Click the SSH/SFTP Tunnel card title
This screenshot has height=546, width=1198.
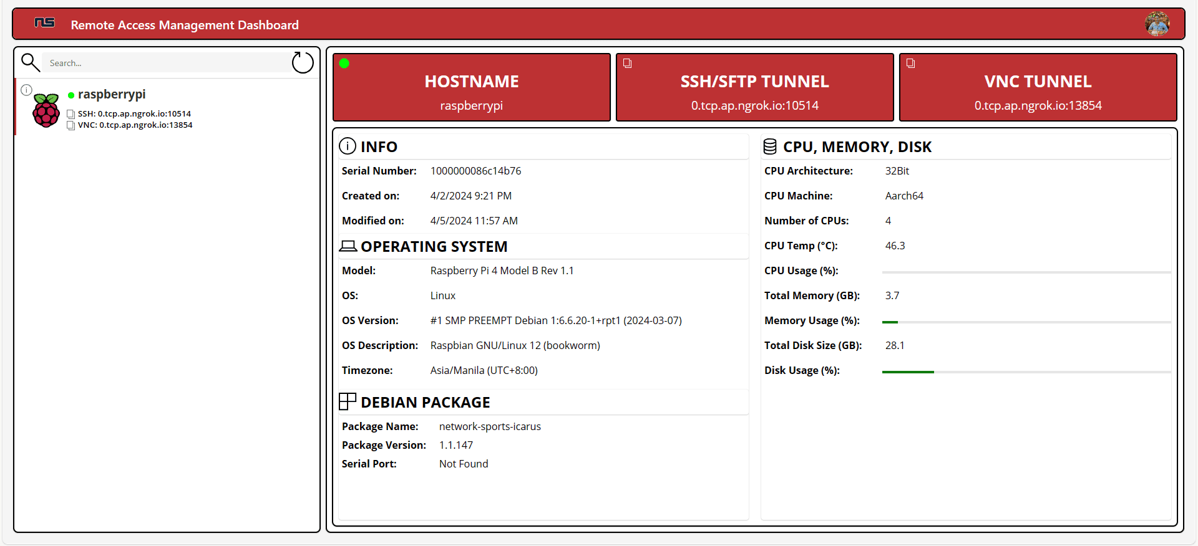tap(754, 82)
